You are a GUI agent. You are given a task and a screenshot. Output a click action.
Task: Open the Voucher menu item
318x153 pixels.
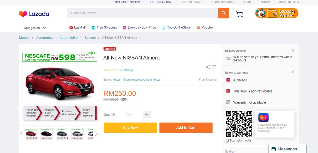point(205,28)
